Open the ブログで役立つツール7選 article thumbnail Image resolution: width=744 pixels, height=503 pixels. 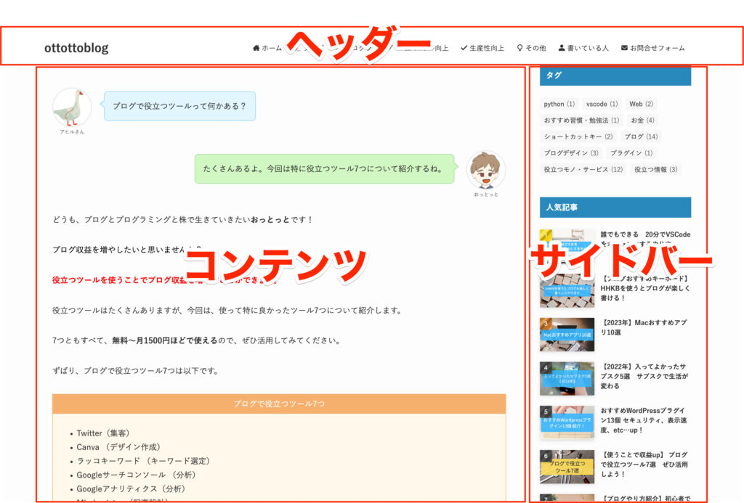coord(567,467)
